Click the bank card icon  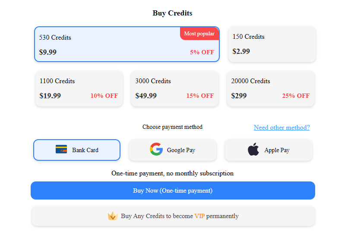point(61,149)
